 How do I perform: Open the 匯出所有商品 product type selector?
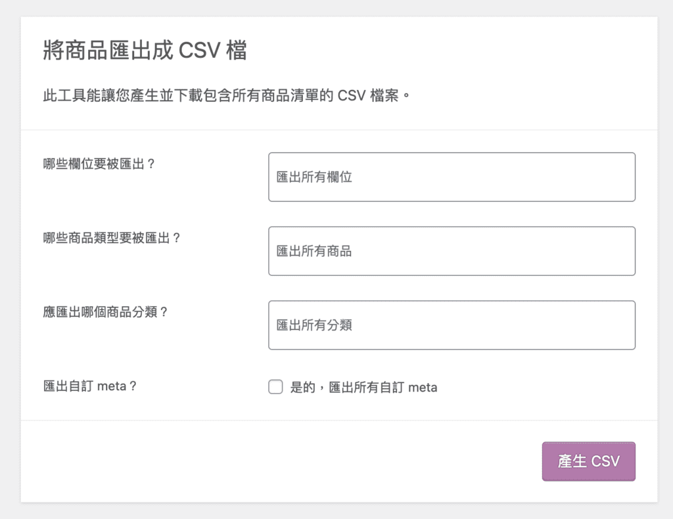[x=452, y=251]
